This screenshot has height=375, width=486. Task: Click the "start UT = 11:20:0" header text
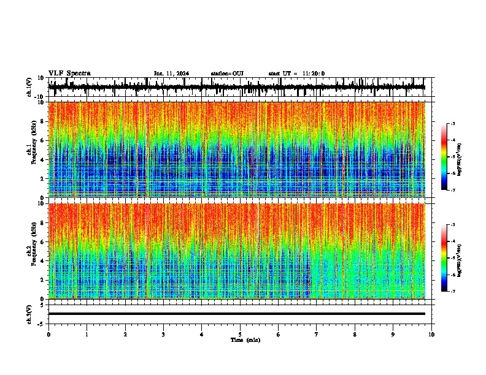296,74
